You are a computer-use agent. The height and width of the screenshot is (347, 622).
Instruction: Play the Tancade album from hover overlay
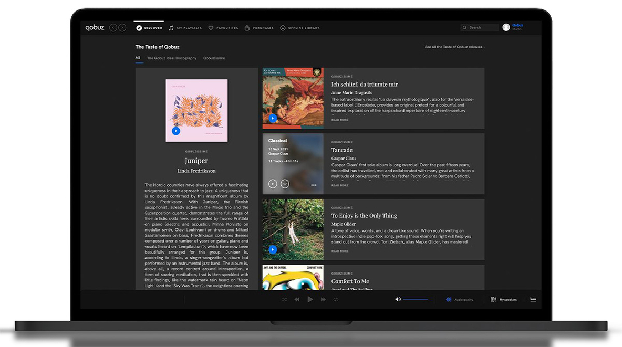(273, 184)
